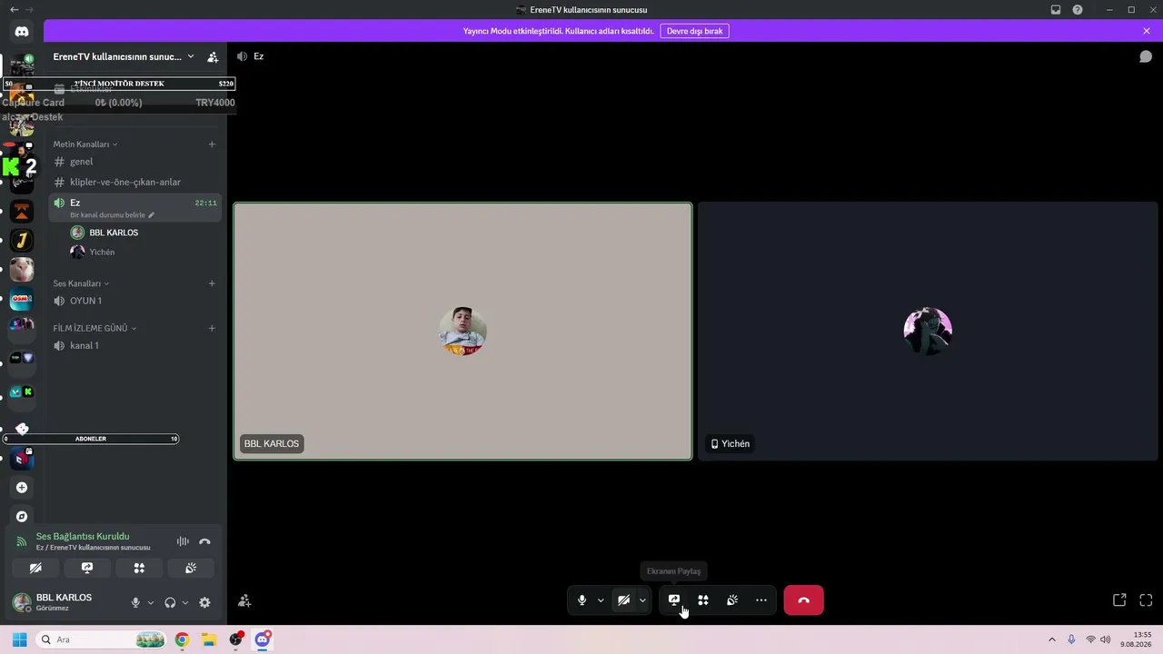The width and height of the screenshot is (1163, 654).
Task: Open camera options arrow in call bar
Action: tap(642, 600)
